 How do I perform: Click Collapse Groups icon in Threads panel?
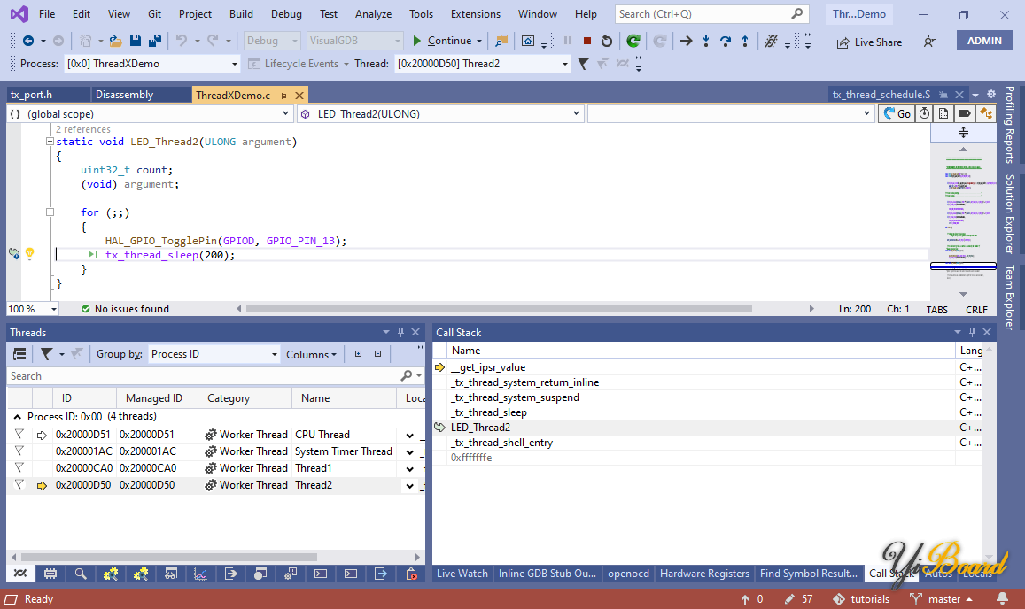(377, 354)
